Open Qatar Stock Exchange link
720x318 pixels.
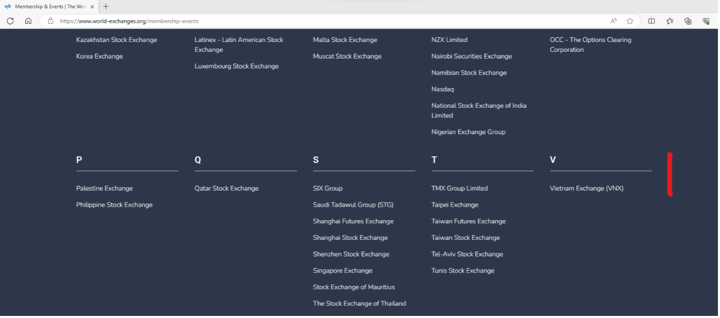tap(226, 189)
